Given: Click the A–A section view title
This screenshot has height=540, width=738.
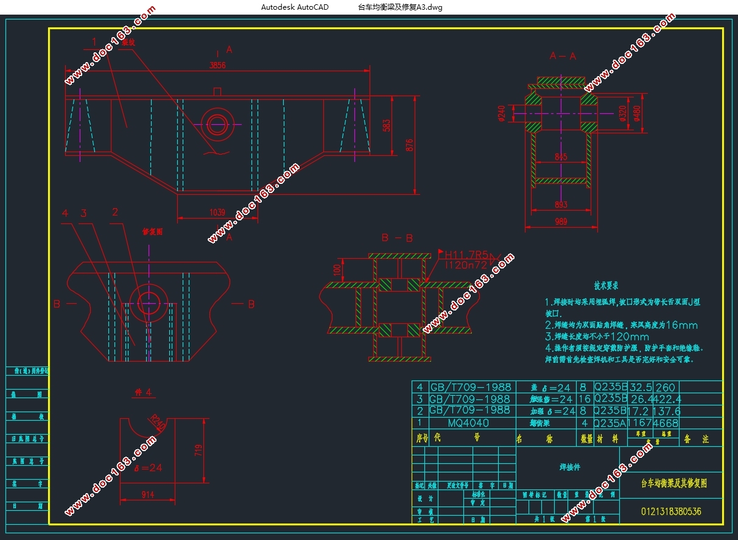Looking at the screenshot, I should [563, 56].
